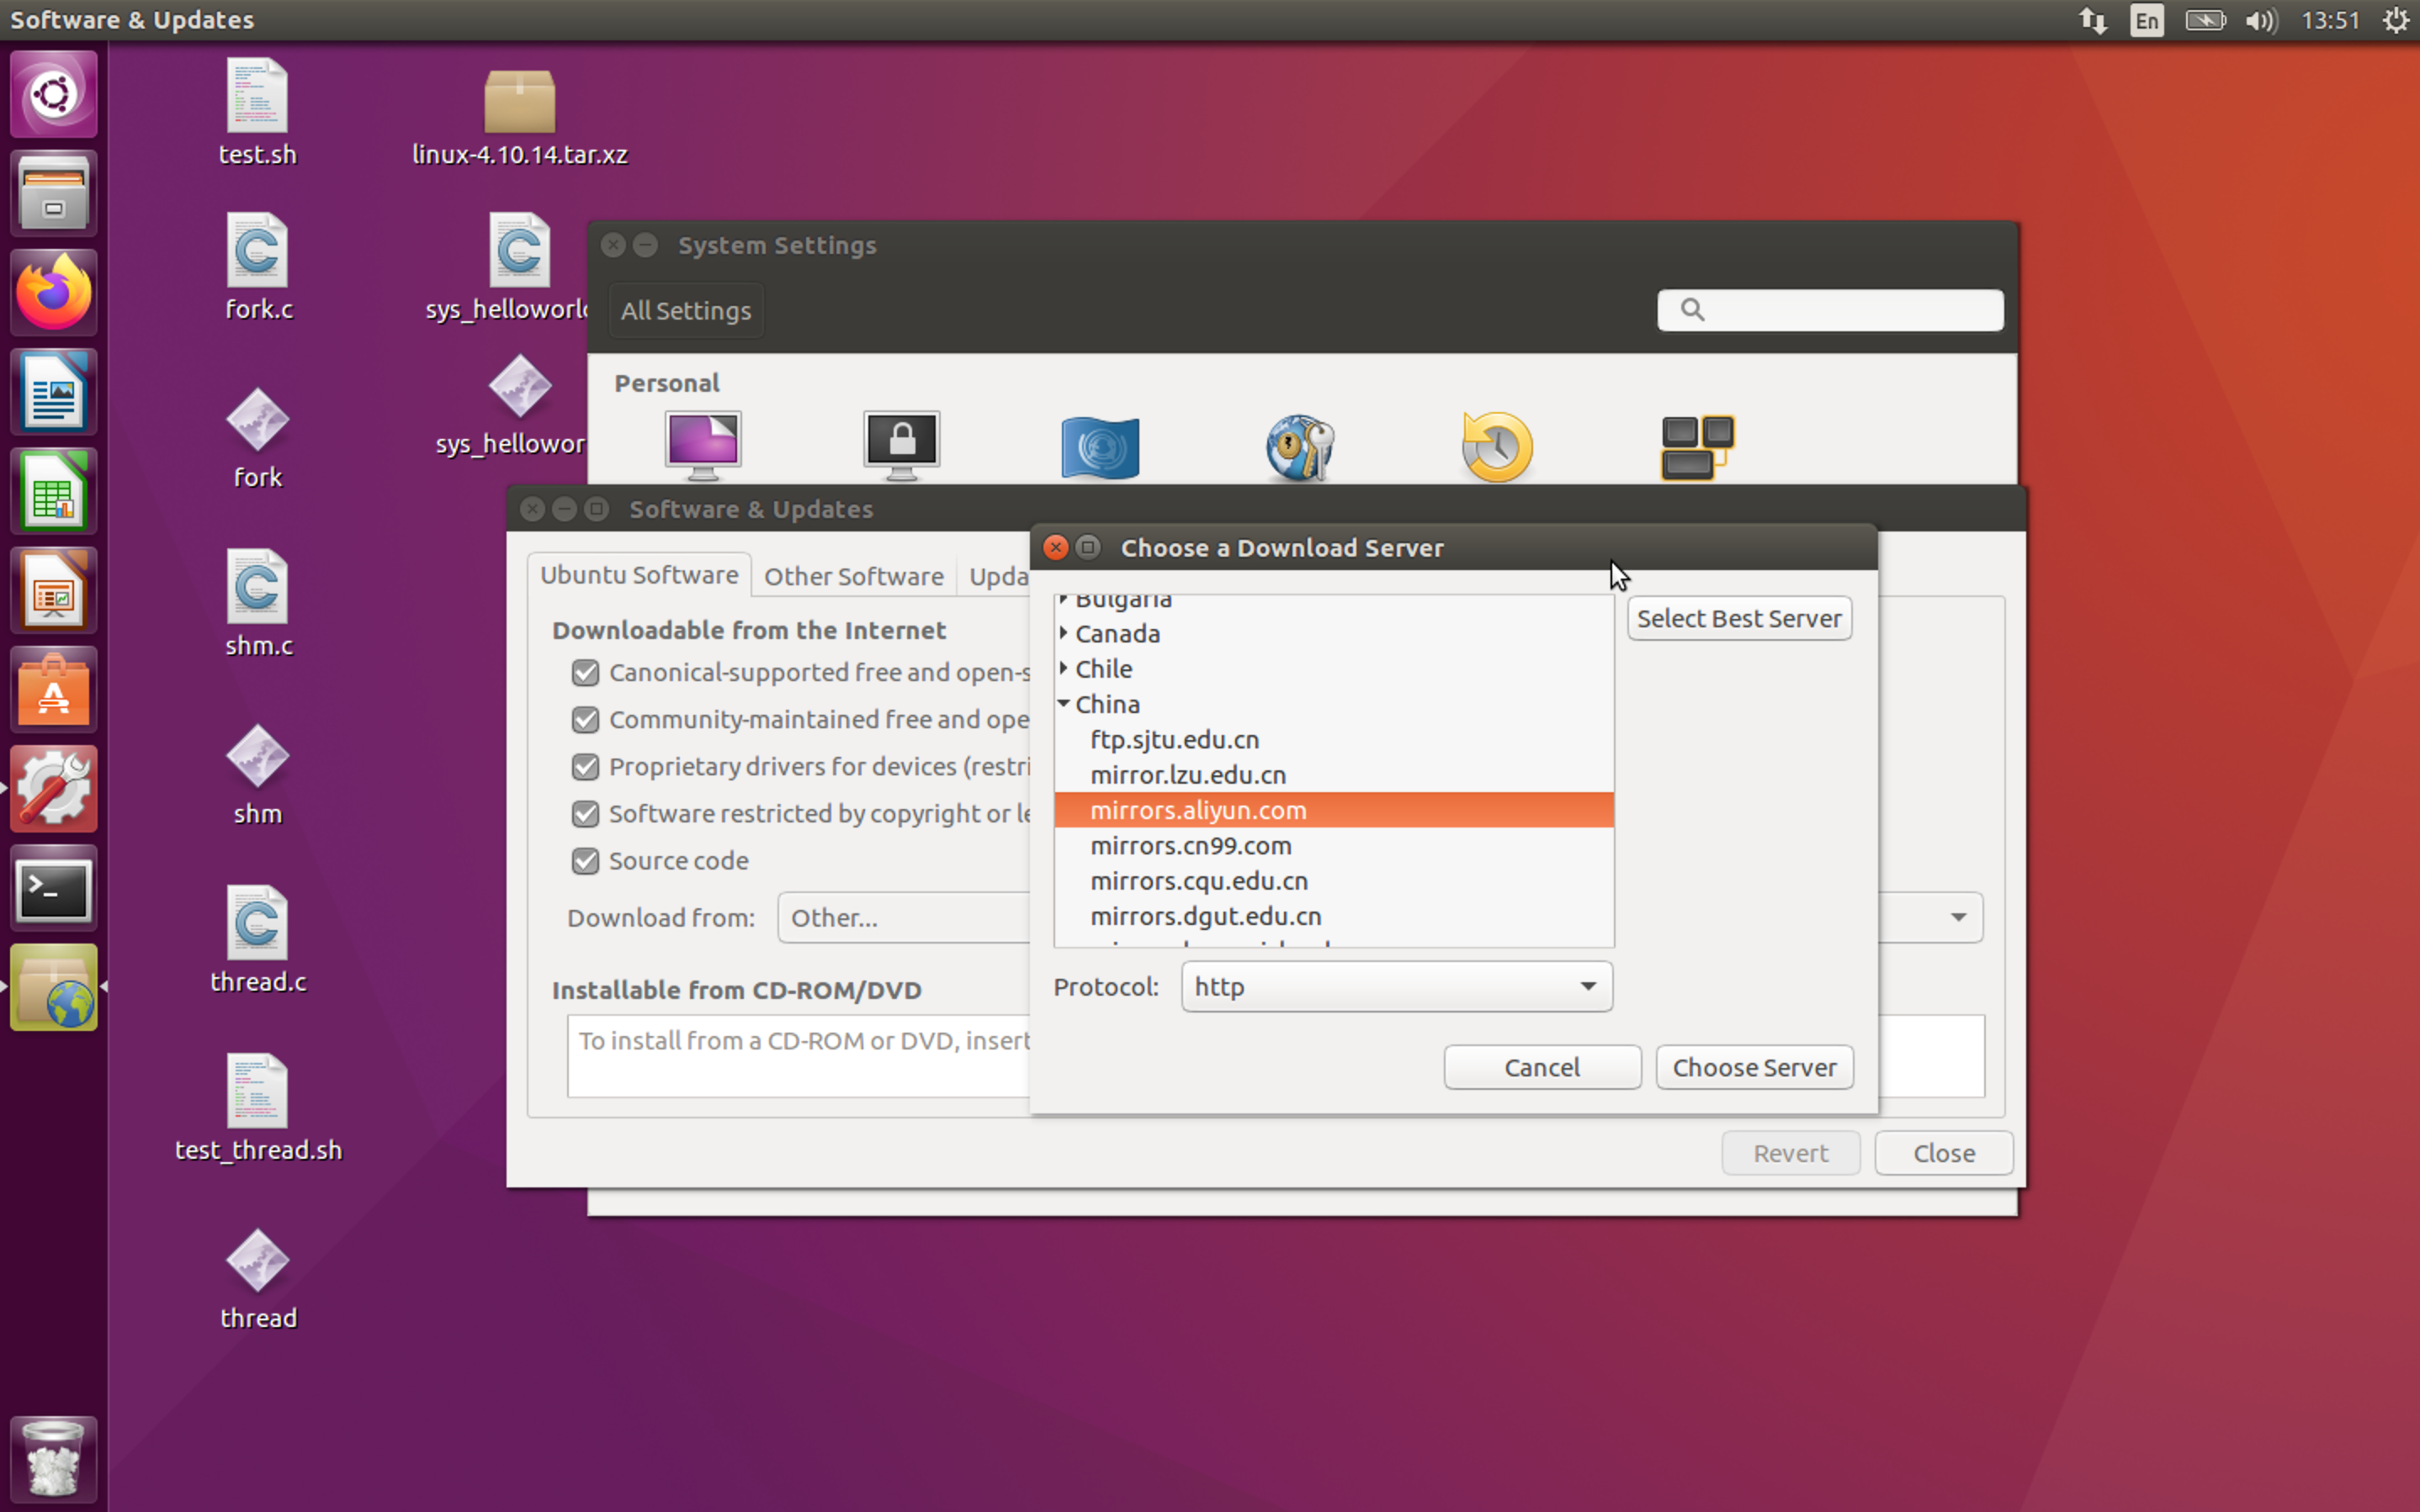
Task: Select mirrors.cn99.com from server list
Action: click(1191, 846)
